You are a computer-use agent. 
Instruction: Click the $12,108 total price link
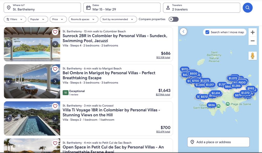(x=163, y=58)
